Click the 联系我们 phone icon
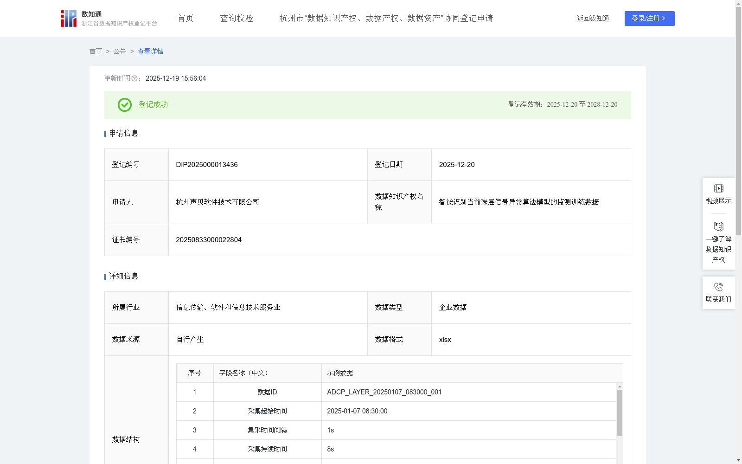The height and width of the screenshot is (464, 742). pyautogui.click(x=718, y=287)
